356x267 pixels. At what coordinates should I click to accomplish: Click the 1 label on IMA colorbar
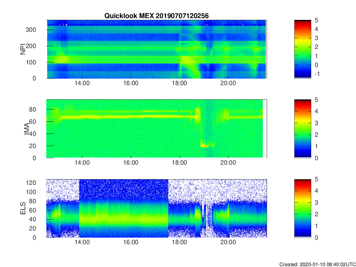click(x=316, y=147)
